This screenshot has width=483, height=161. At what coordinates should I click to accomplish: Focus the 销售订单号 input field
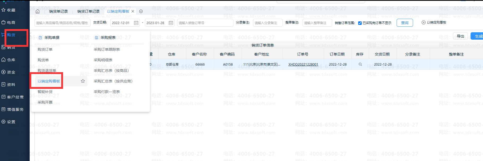tap(205, 23)
